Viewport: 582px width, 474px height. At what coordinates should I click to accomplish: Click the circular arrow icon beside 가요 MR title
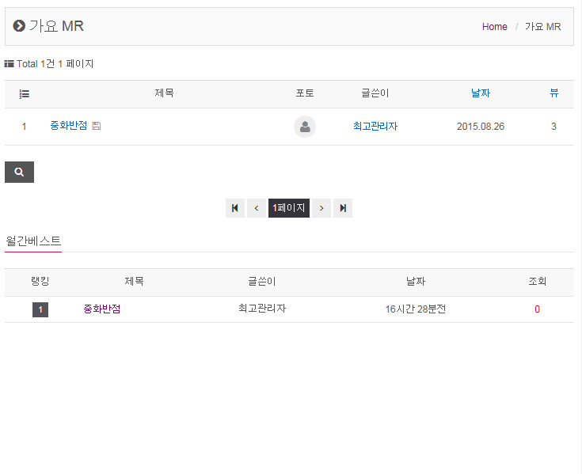[x=19, y=26]
